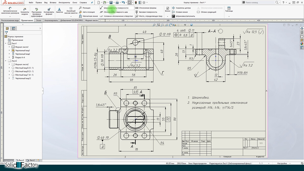
Task: Click Осевая линия tool
Action: click(x=180, y=12)
